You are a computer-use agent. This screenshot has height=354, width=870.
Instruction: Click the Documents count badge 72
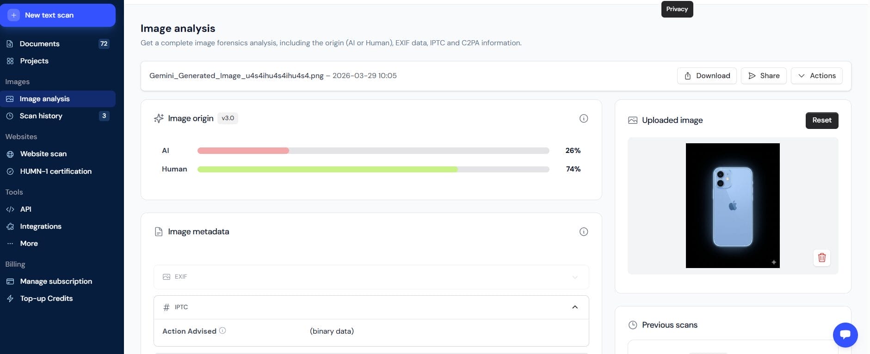pyautogui.click(x=104, y=44)
